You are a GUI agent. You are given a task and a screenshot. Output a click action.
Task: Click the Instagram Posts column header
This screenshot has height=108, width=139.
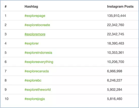(120, 7)
